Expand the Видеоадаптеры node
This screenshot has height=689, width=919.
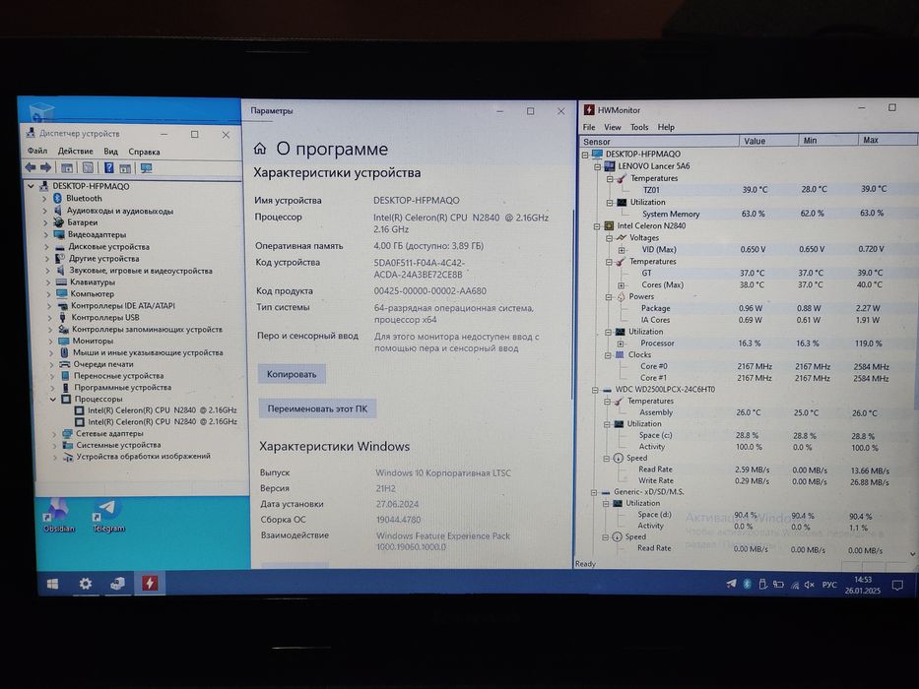pos(45,234)
